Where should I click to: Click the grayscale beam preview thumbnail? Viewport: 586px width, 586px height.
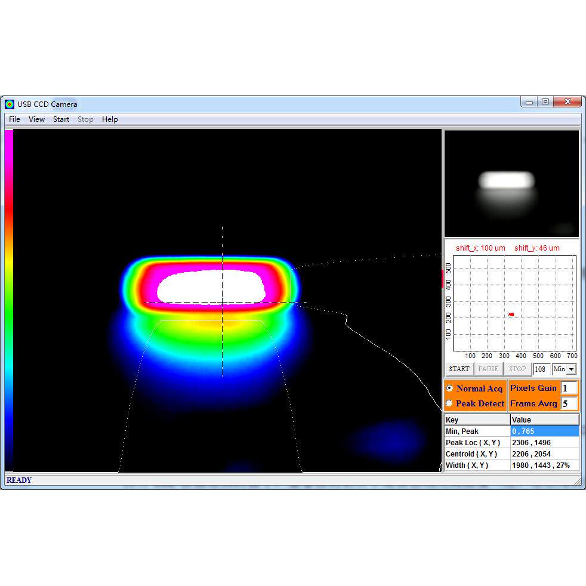click(x=511, y=184)
